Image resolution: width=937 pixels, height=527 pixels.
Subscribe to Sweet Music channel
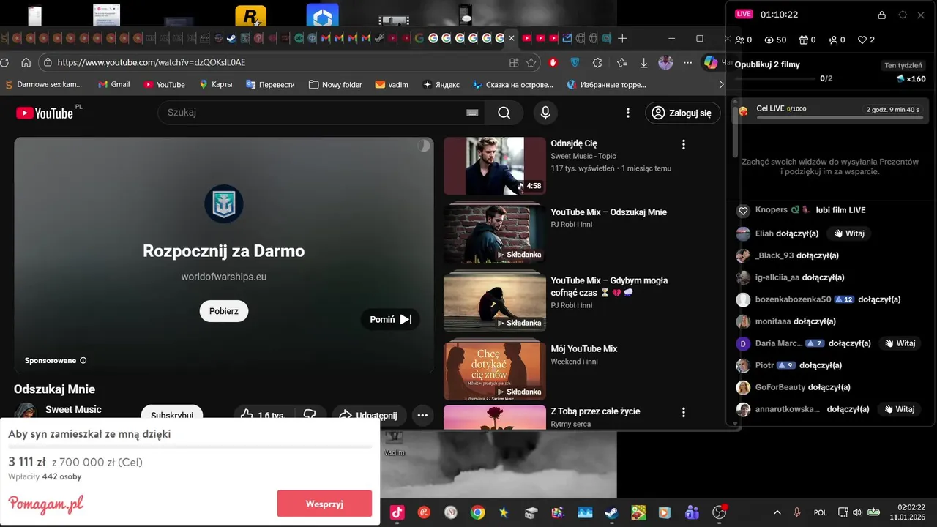172,415
